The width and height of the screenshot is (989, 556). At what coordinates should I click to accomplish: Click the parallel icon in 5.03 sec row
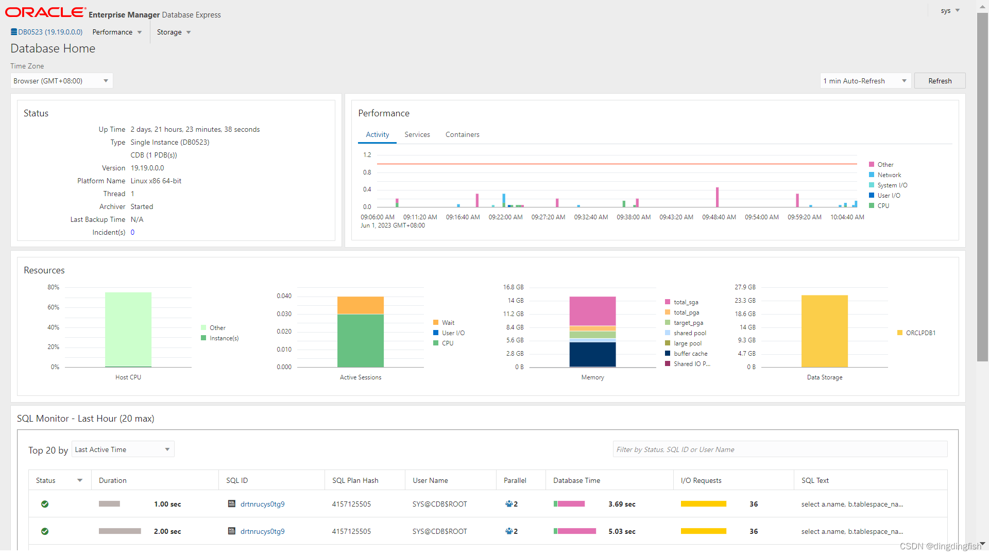pos(509,531)
